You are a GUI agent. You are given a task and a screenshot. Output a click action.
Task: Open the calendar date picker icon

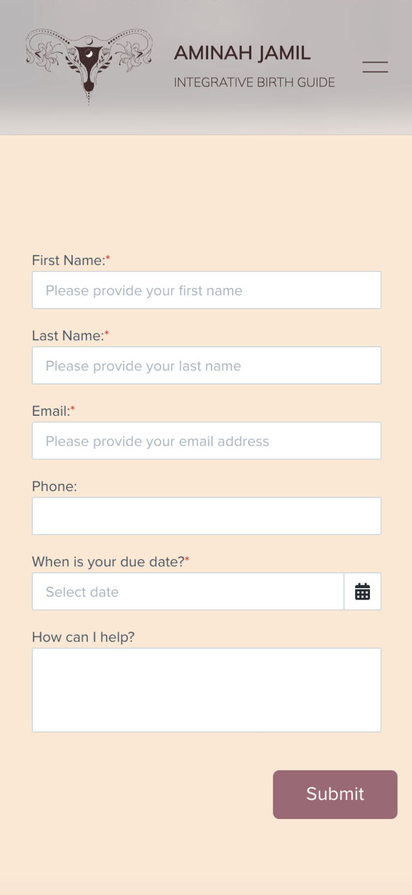[x=362, y=591]
